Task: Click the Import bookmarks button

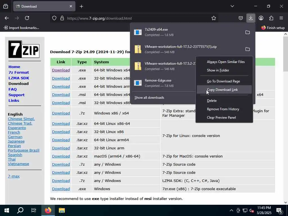Action: (x=21, y=28)
